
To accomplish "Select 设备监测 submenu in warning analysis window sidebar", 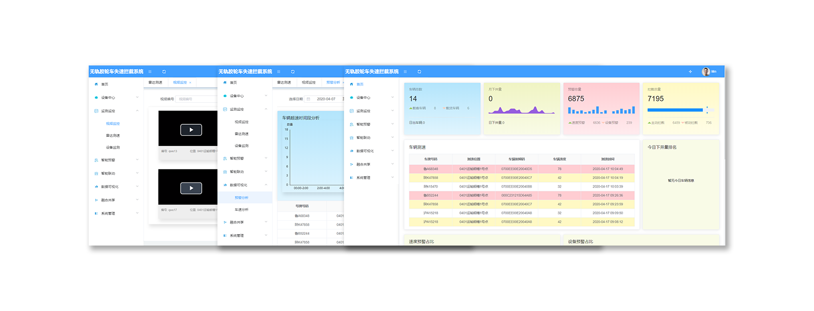I will 242,145.
